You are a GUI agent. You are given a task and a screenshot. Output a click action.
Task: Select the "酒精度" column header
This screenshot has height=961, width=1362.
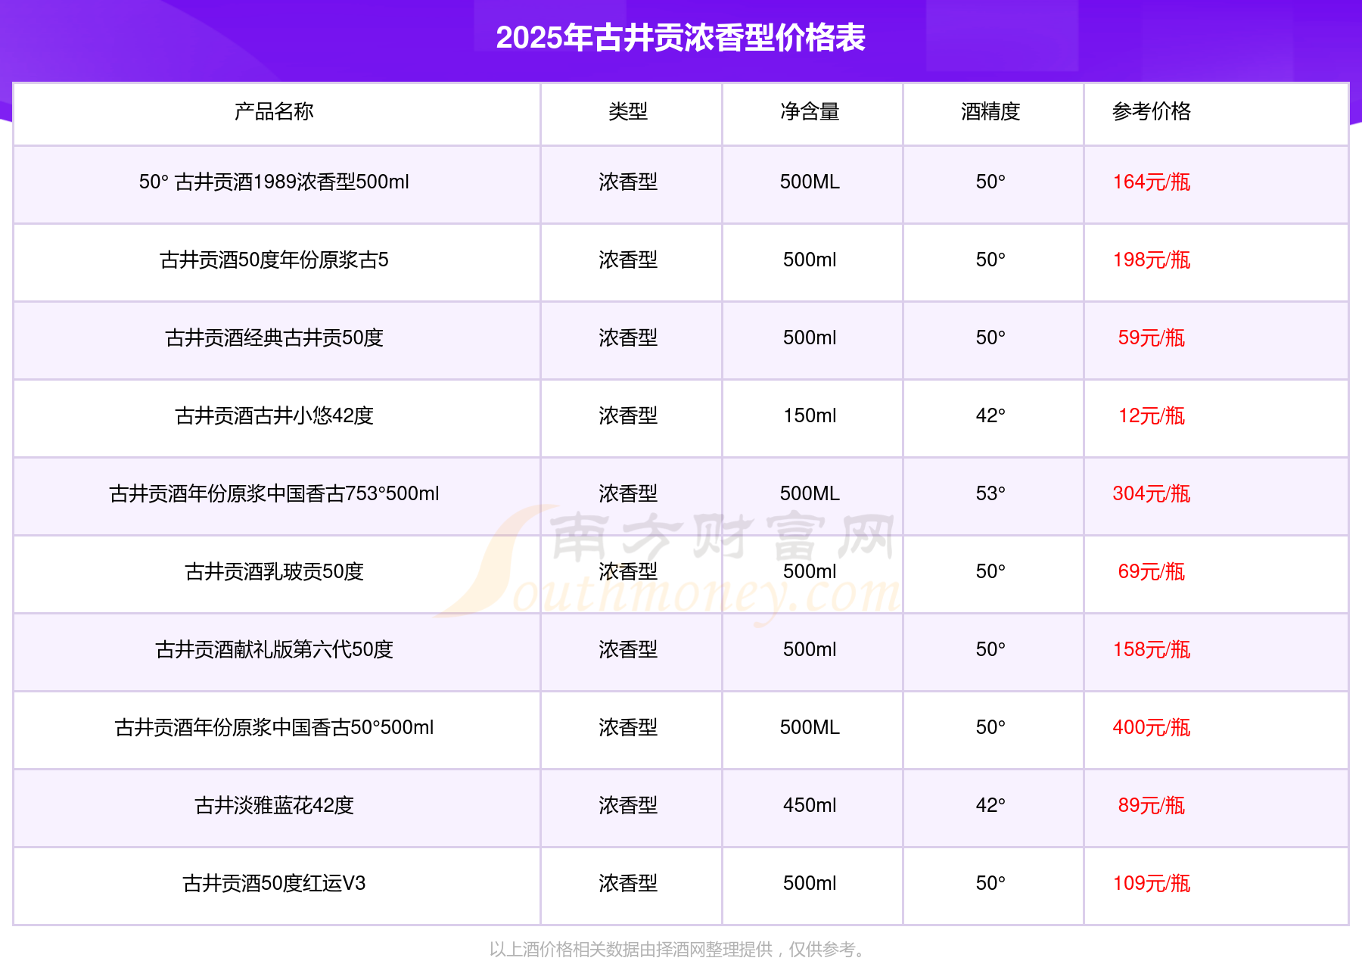point(990,112)
